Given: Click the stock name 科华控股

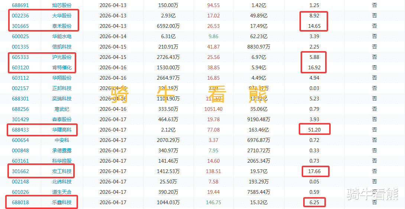Looking at the screenshot, I should [62, 161].
